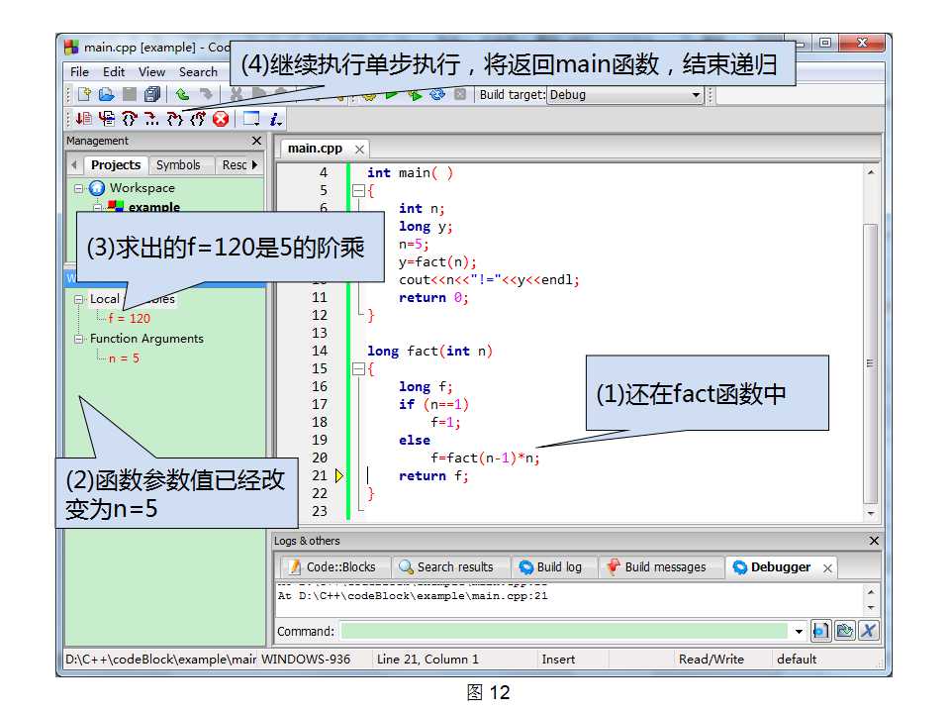Click the yellow debug arrow at line 21
Image resolution: width=950 pixels, height=713 pixels.
click(339, 476)
